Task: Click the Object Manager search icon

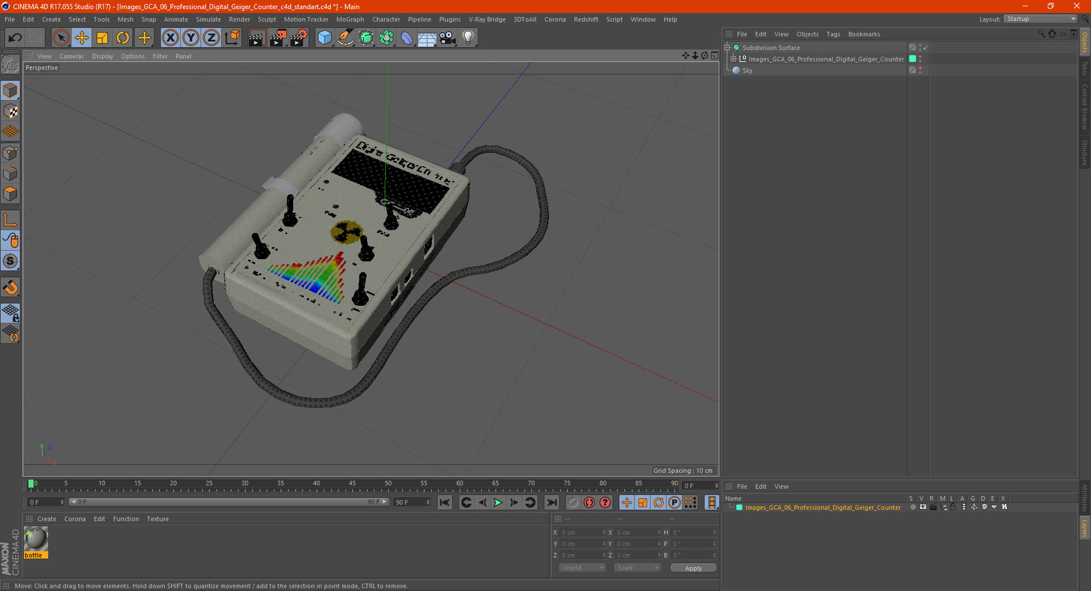Action: click(x=1042, y=34)
